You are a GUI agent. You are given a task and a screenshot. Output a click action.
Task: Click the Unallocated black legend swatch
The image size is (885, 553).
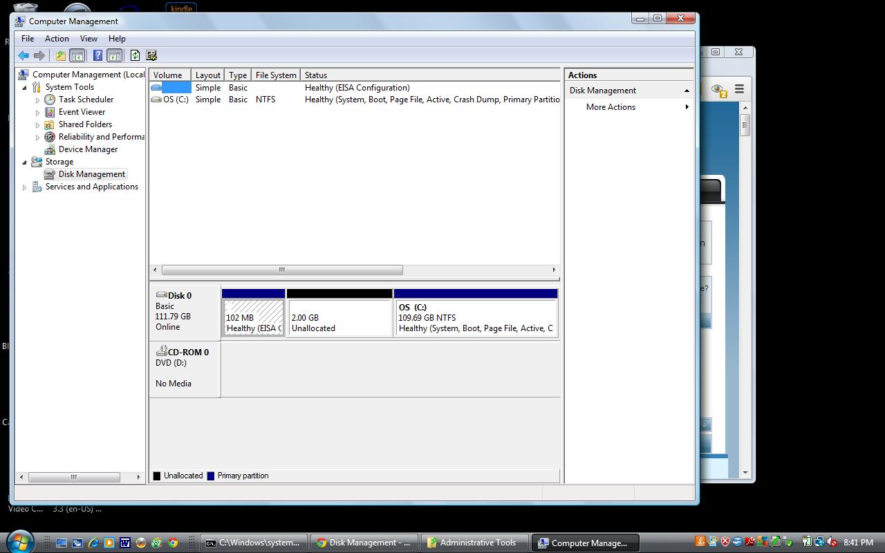tap(156, 476)
